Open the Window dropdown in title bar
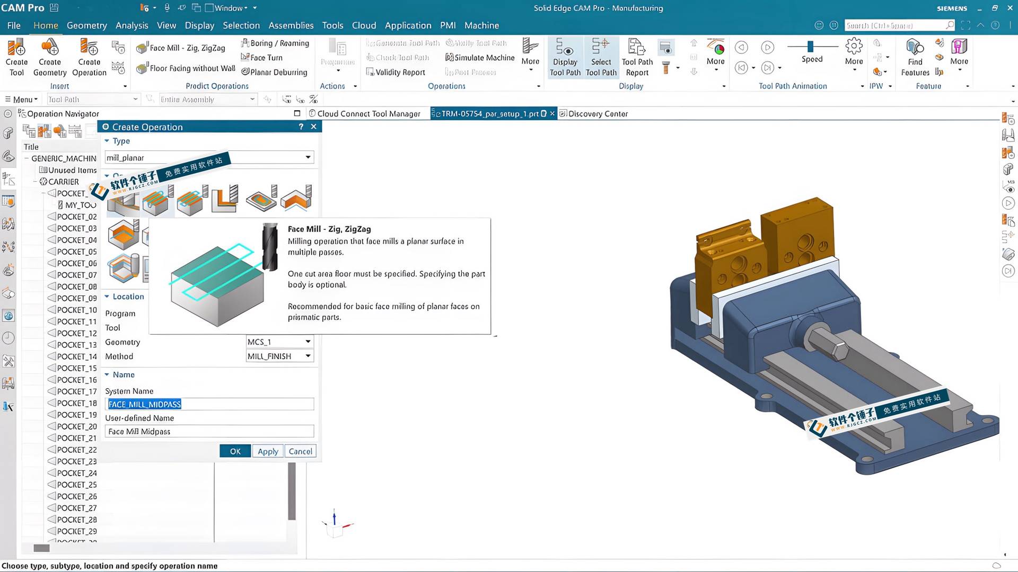 coord(231,8)
